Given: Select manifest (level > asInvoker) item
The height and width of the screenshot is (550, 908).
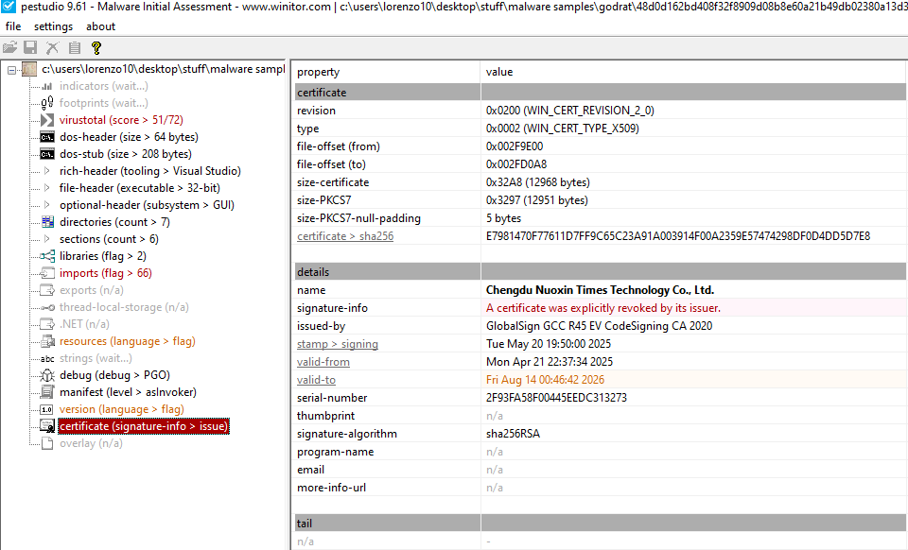Looking at the screenshot, I should 128,392.
